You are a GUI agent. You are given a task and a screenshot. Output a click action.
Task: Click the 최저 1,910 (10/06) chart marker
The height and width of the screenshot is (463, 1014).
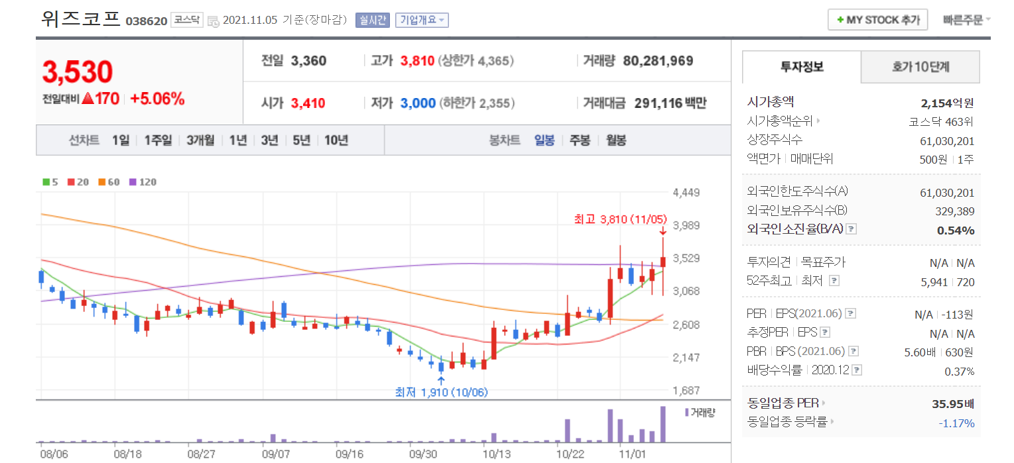[x=441, y=392]
